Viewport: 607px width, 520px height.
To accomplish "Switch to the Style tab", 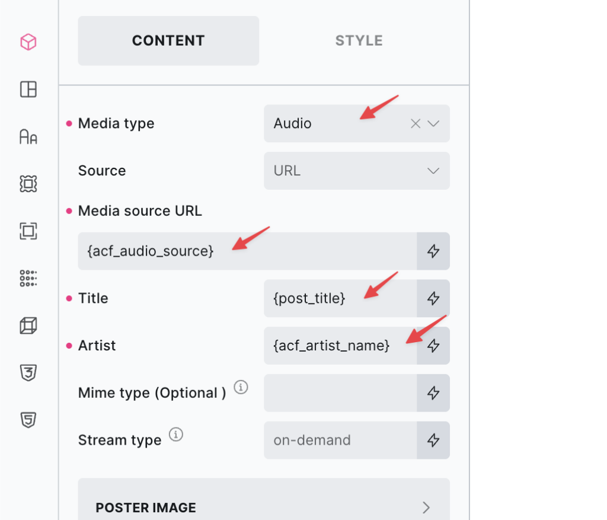I will click(359, 40).
